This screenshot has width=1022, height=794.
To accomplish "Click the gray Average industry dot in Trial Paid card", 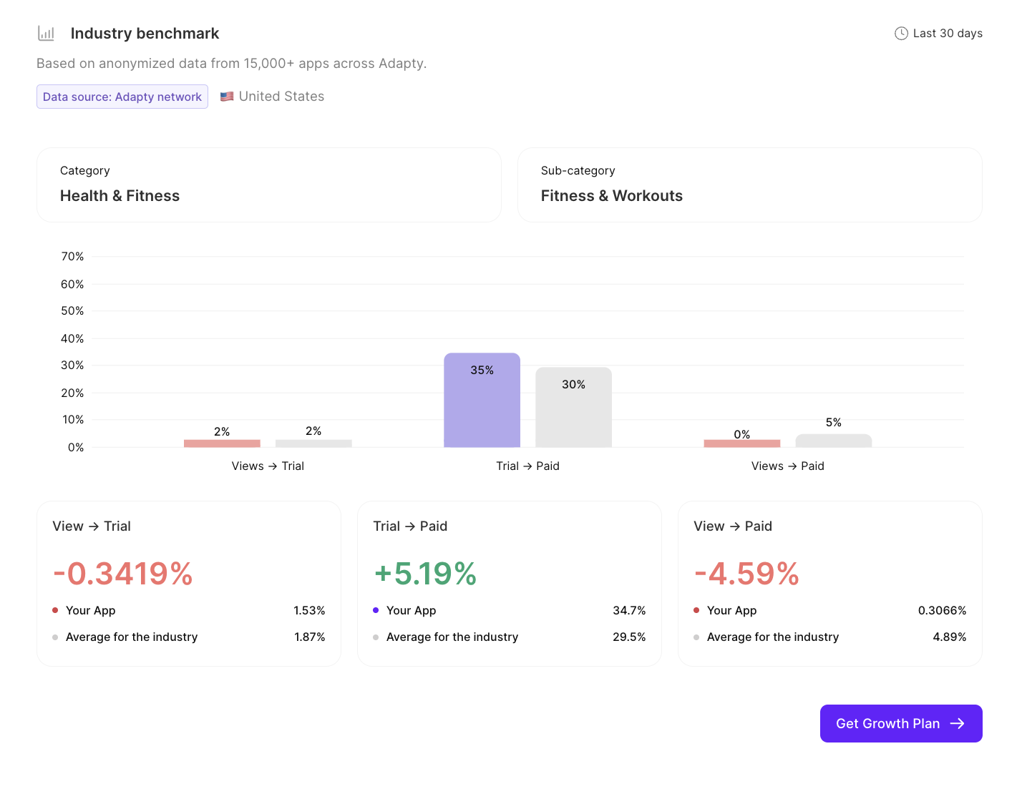I will click(376, 637).
